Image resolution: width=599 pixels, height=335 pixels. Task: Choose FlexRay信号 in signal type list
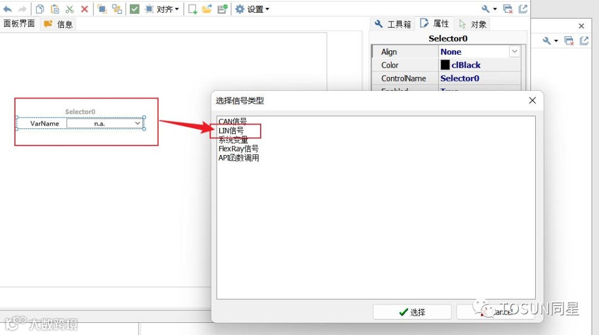point(238,149)
